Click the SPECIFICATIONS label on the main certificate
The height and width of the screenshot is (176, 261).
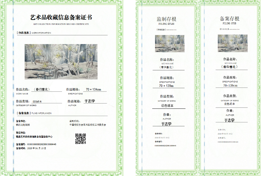(75, 94)
